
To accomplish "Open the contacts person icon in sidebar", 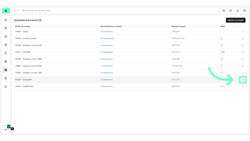I will click(x=6, y=28).
